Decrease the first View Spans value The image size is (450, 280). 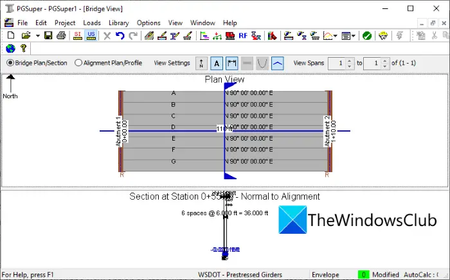pyautogui.click(x=349, y=66)
